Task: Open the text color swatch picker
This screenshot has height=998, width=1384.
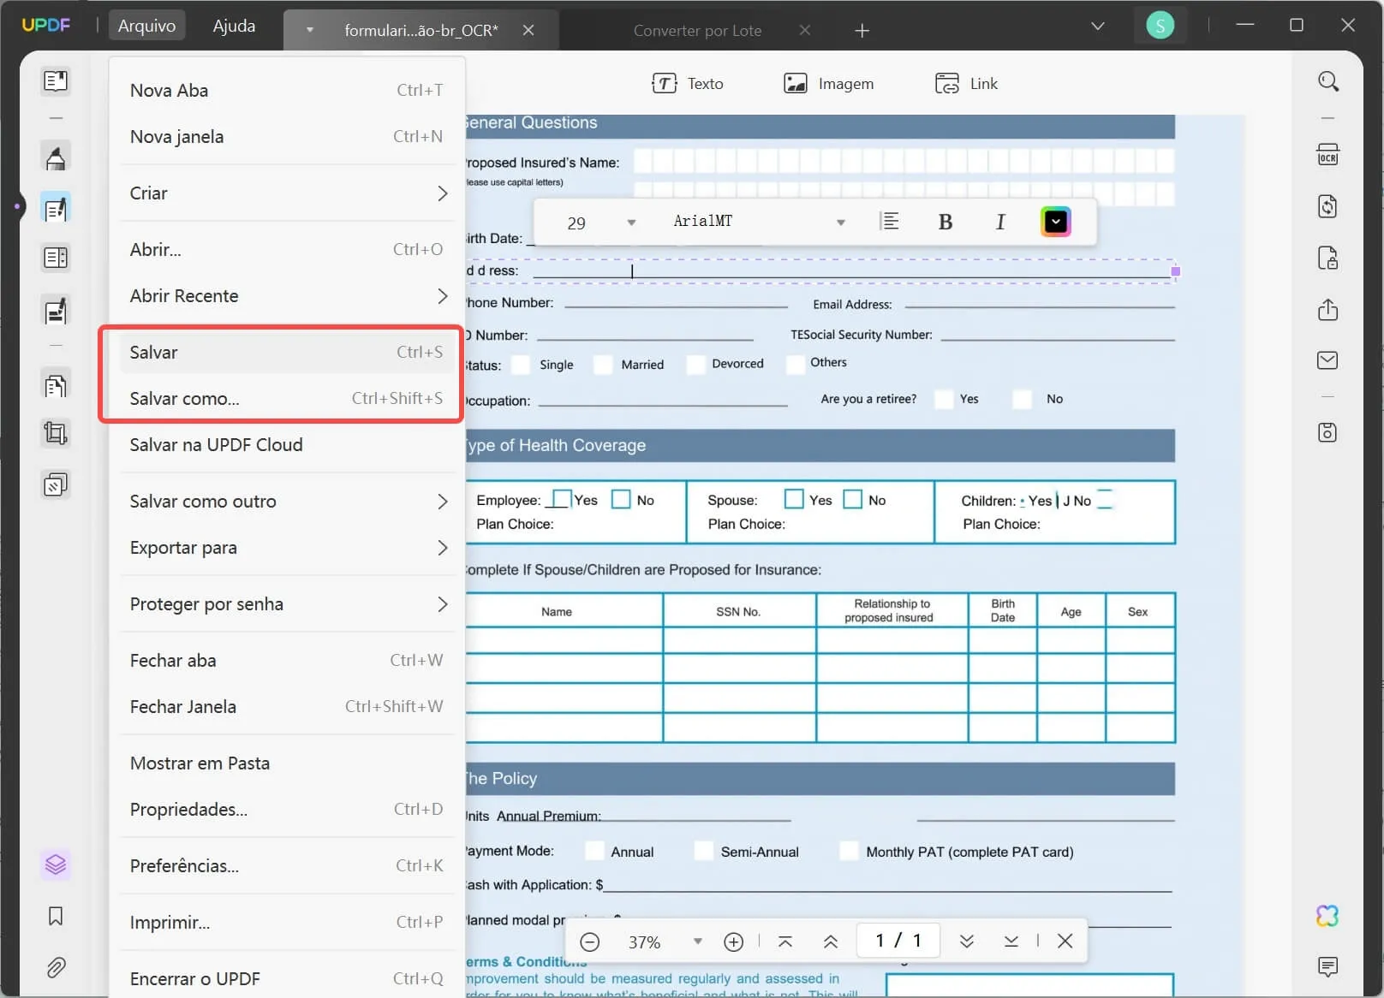Action: (x=1055, y=222)
